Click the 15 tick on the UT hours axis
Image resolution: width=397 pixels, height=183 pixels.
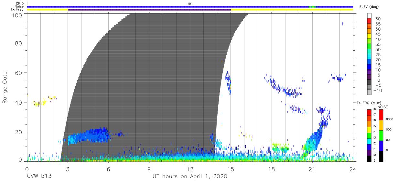click(x=231, y=169)
